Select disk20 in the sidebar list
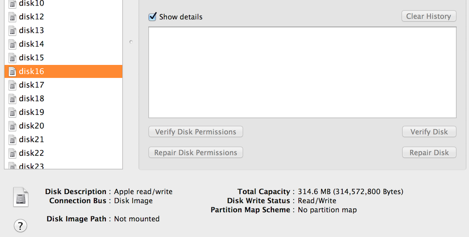The height and width of the screenshot is (237, 469). coord(64,126)
